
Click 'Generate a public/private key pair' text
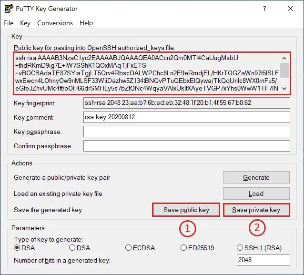[62, 177]
